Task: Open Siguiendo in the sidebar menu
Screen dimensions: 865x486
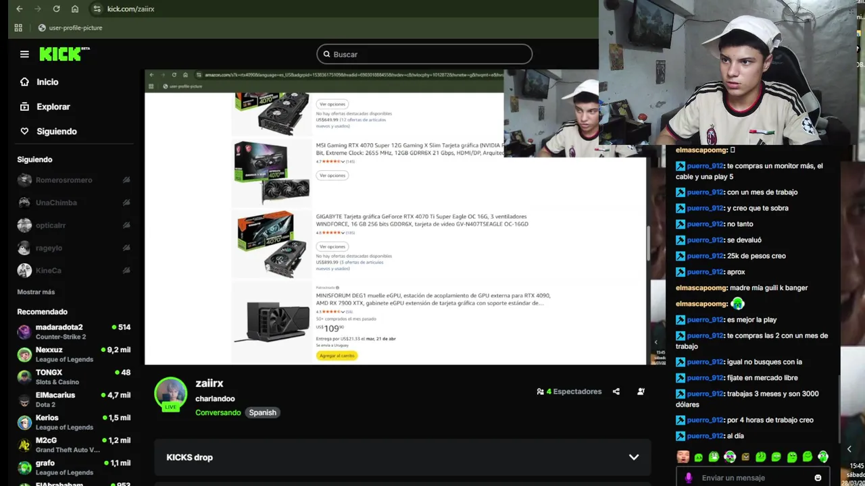Action: coord(48,132)
